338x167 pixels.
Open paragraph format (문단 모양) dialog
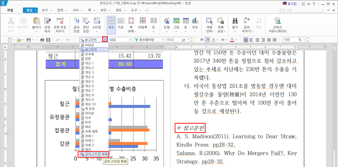click(x=86, y=25)
